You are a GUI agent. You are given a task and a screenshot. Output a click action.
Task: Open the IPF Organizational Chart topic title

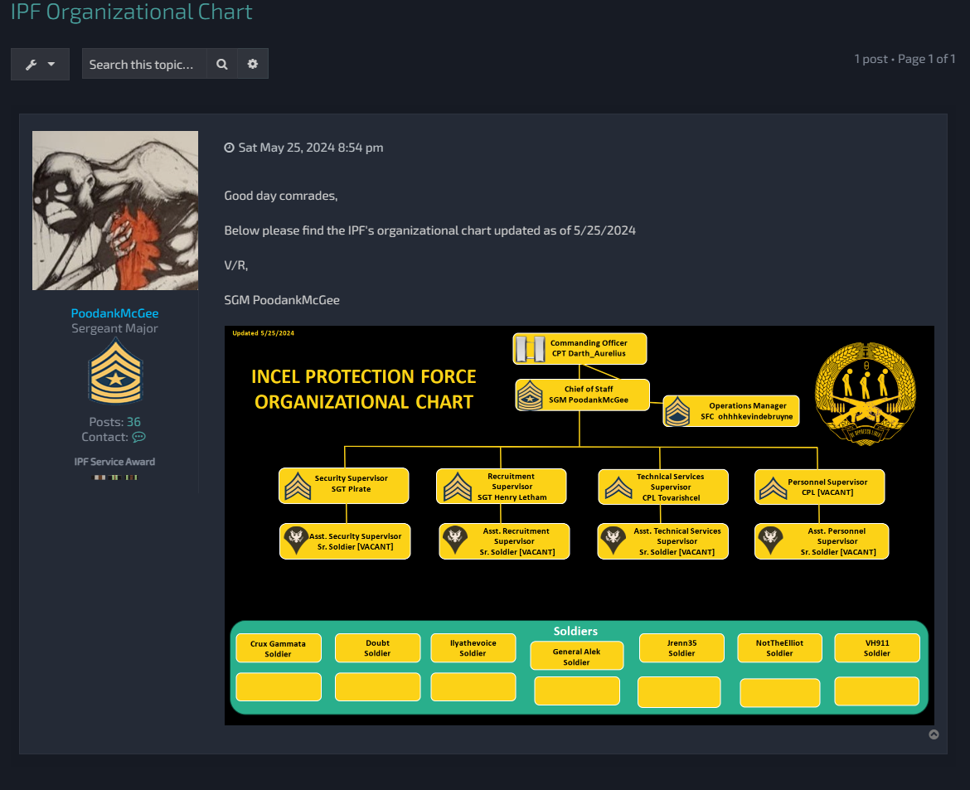[x=132, y=12]
